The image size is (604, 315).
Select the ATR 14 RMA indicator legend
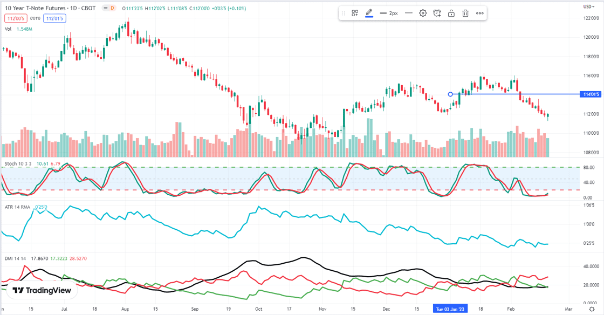[x=17, y=207]
